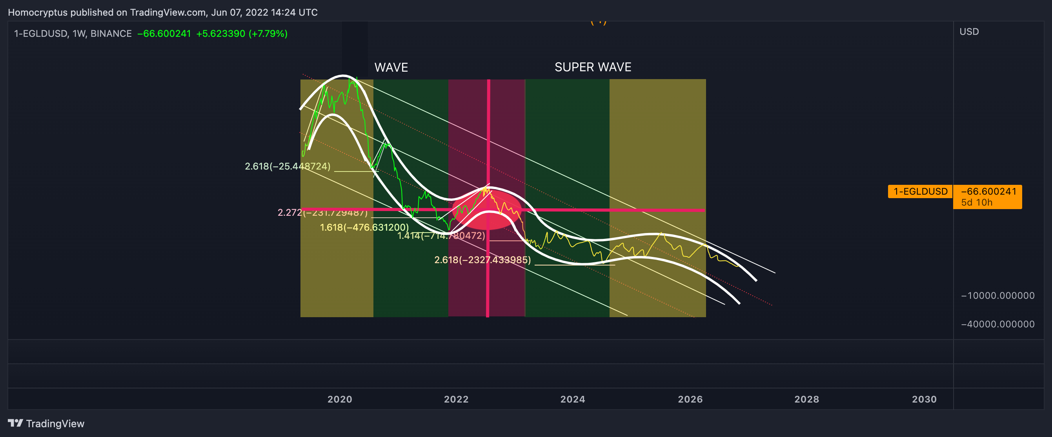Click the -40000.000000 price axis value
1052x437 pixels.
pos(997,324)
